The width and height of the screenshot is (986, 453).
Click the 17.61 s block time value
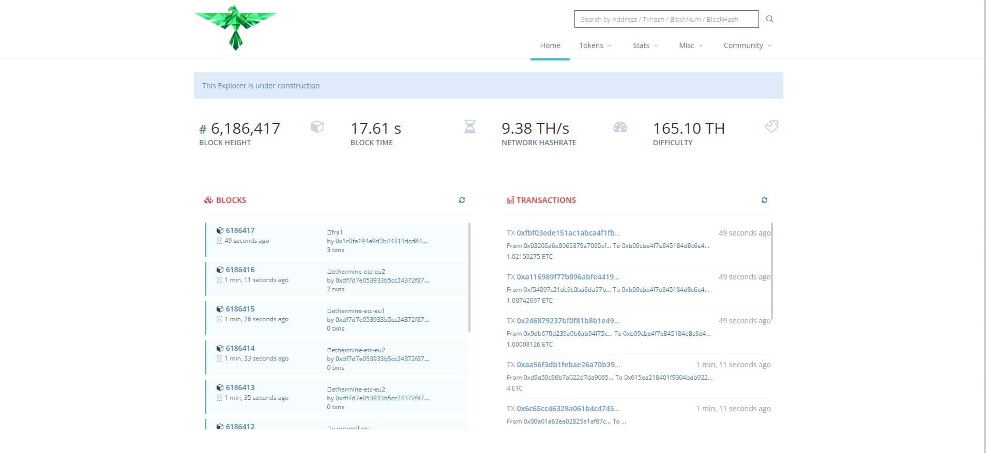376,128
